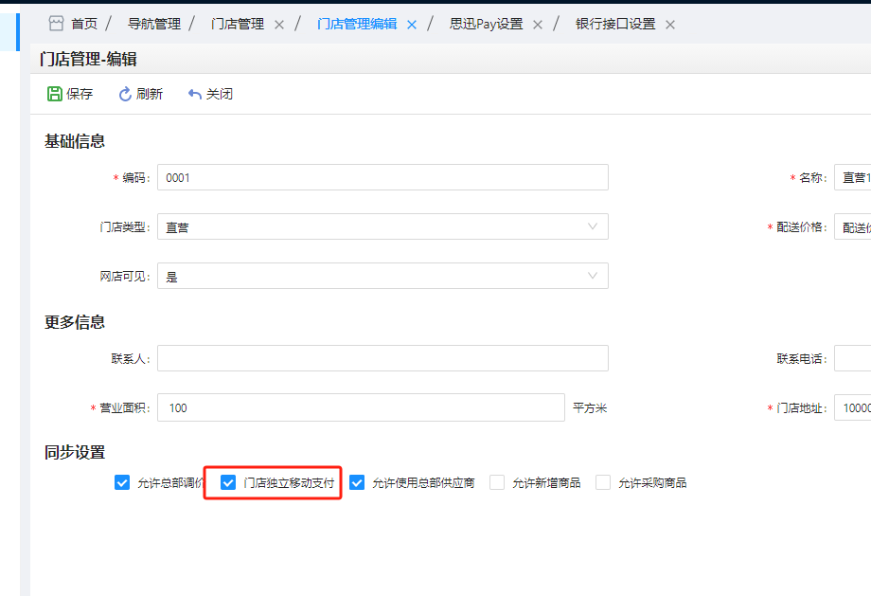This screenshot has height=596, width=871.
Task: Click the 关闭 button label
Action: 220,94
